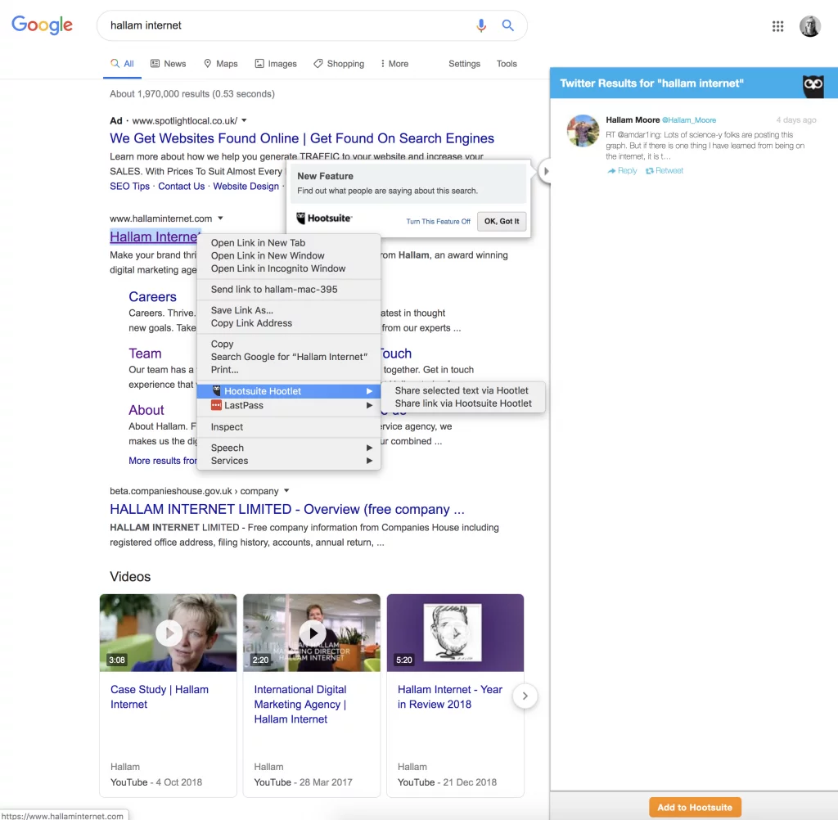Click the Google logo
Viewport: 838px width, 820px height.
point(43,25)
